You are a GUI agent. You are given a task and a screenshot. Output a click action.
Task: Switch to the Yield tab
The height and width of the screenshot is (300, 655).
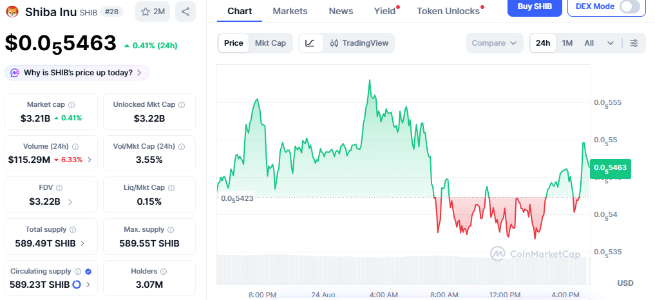tap(384, 12)
